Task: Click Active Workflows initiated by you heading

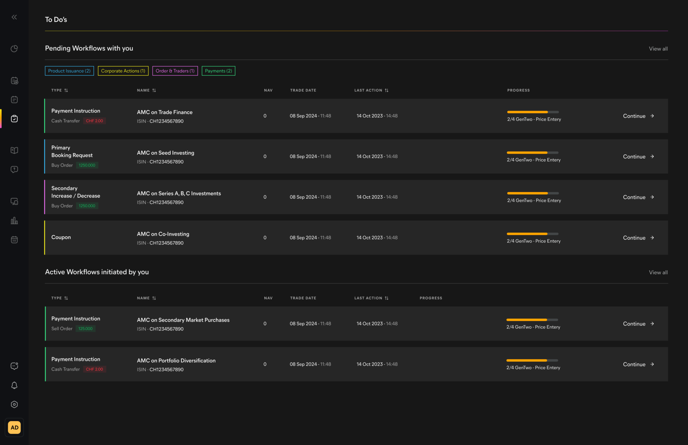Action: pyautogui.click(x=97, y=272)
